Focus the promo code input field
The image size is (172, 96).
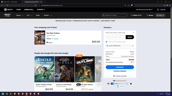click(116, 37)
